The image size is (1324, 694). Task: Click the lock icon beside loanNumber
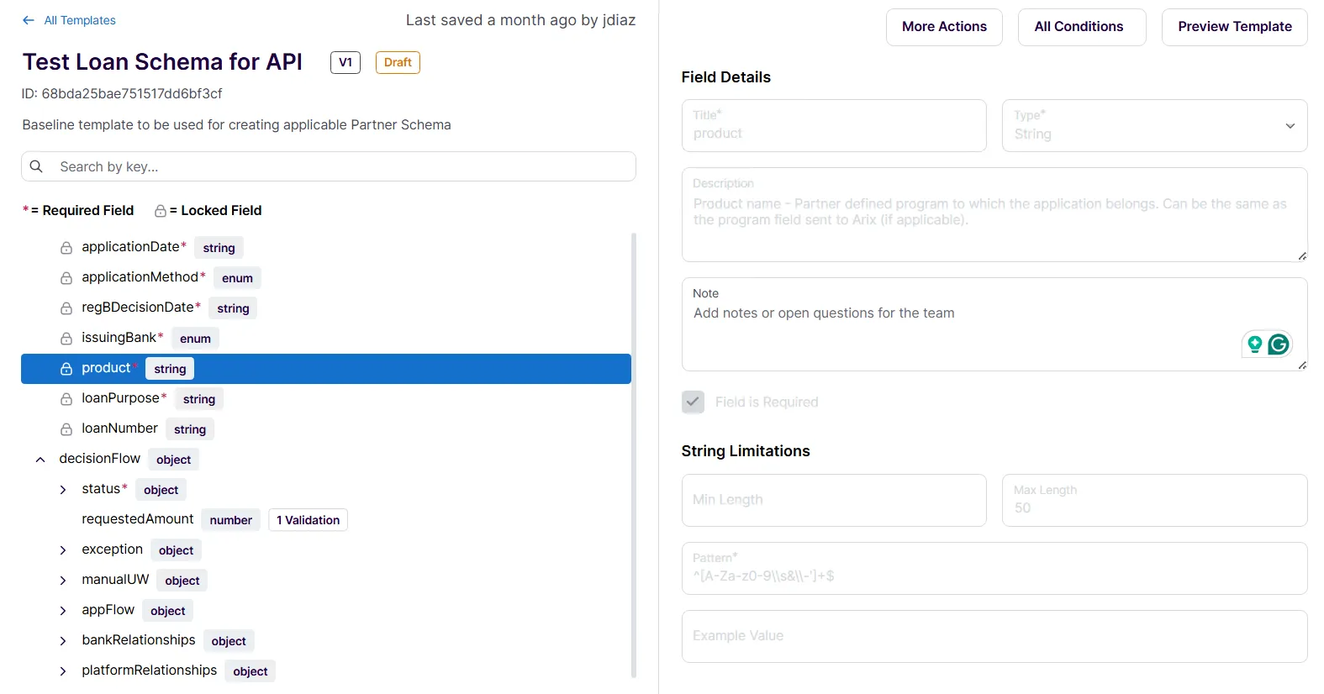pyautogui.click(x=66, y=429)
